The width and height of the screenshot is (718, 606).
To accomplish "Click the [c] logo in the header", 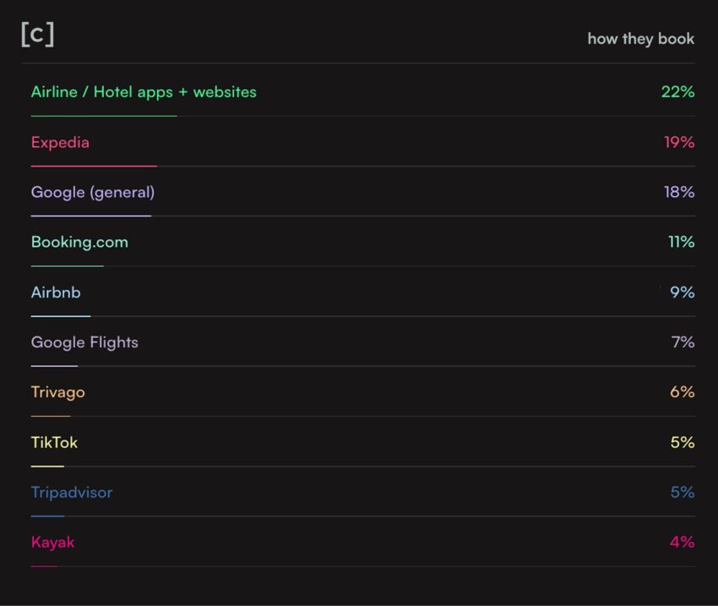I will (x=37, y=35).
